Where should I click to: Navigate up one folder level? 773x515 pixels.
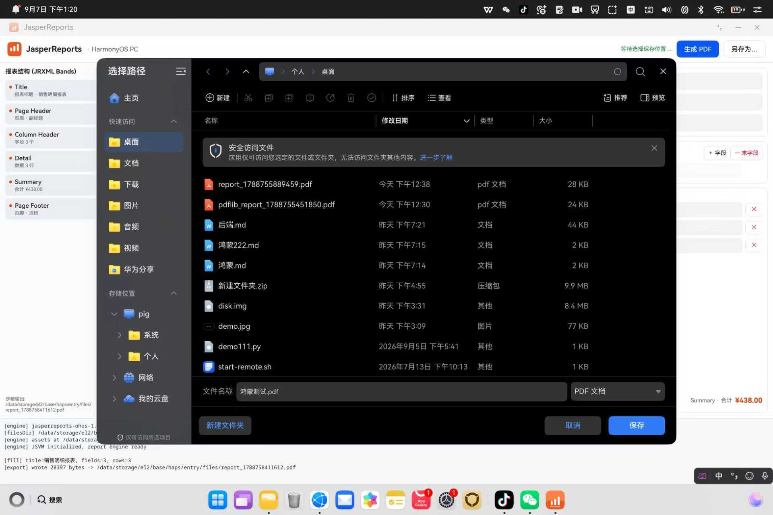[x=246, y=72]
